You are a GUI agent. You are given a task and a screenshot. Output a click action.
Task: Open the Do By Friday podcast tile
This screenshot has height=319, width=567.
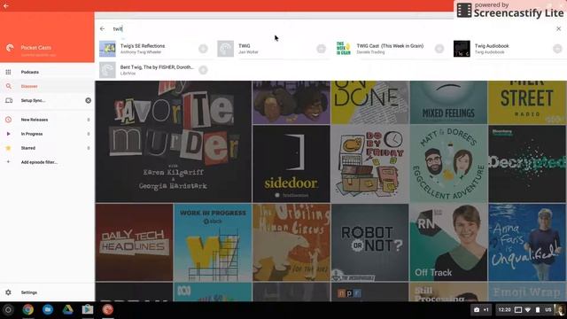(370, 163)
